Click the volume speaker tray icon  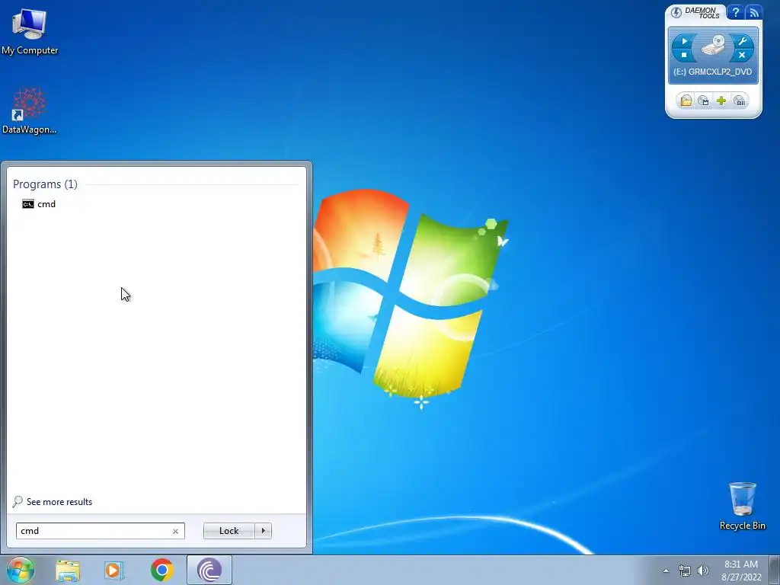click(x=702, y=571)
